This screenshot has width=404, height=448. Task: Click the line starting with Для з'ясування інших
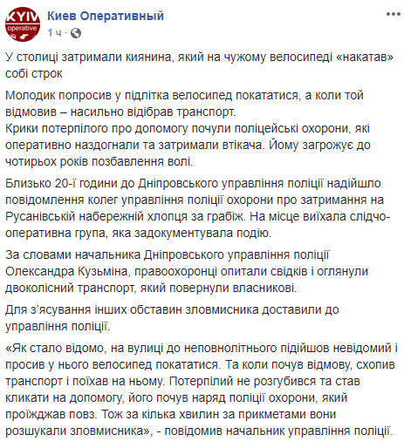pos(172,309)
